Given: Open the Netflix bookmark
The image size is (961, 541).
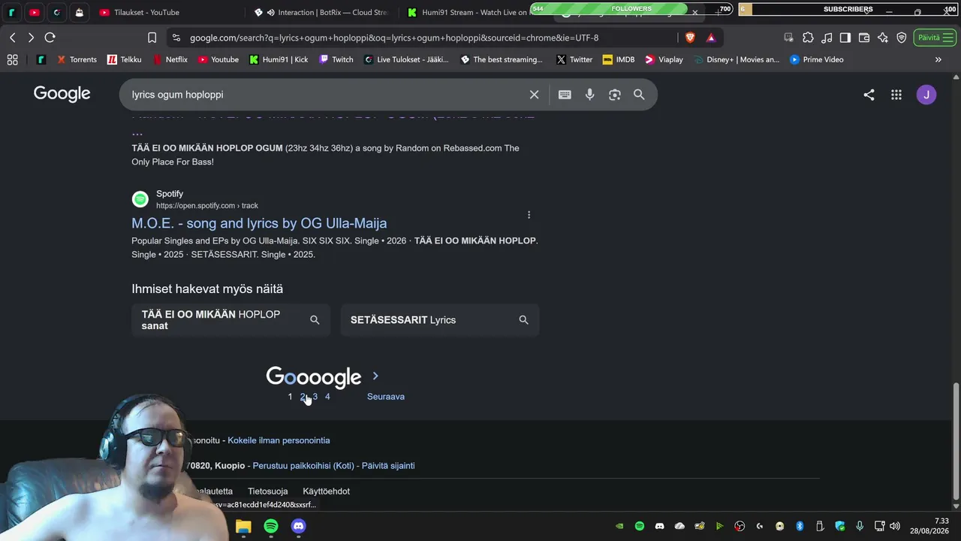Looking at the screenshot, I should coord(170,59).
